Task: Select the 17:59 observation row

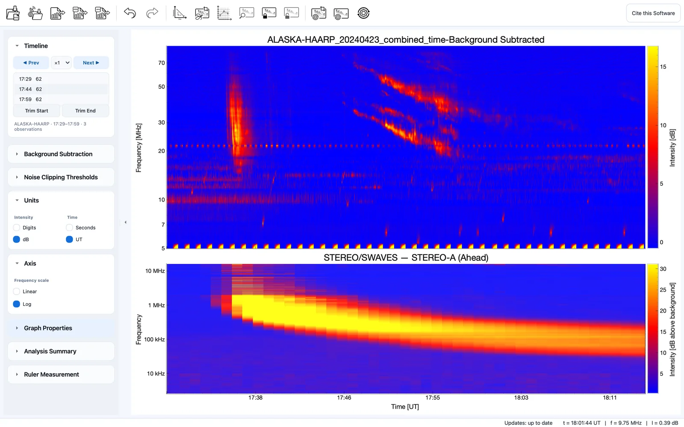Action: [x=61, y=99]
